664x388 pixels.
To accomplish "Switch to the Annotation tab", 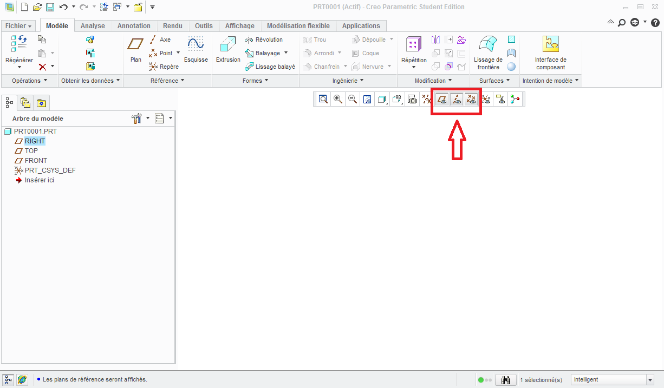I will (134, 26).
